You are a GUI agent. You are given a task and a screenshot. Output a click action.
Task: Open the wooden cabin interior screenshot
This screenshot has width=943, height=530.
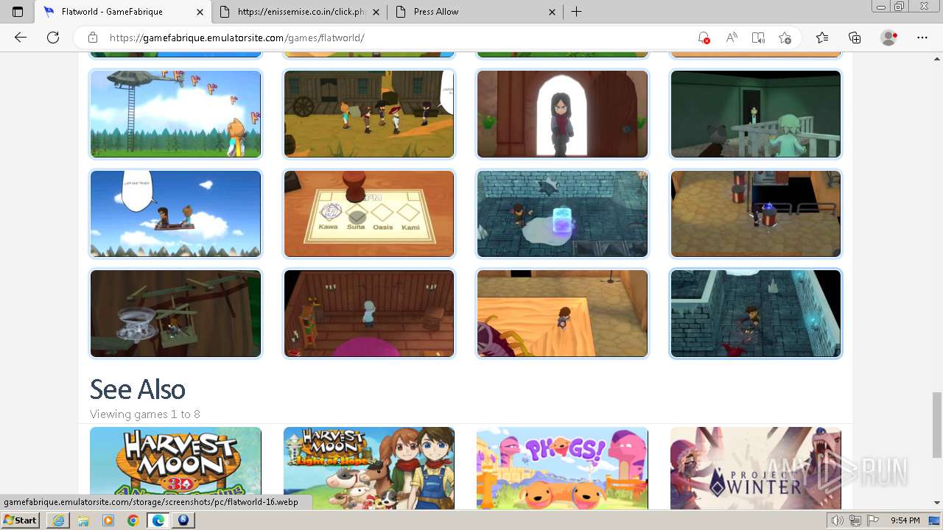[369, 314]
